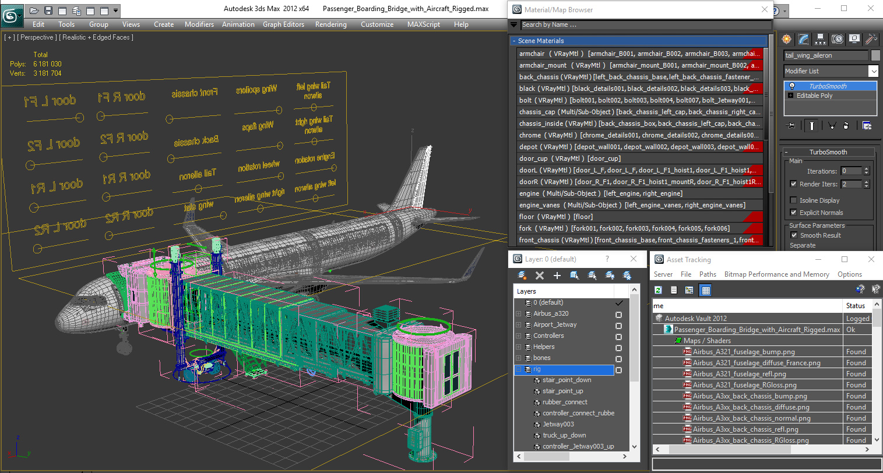Open the Modifier List dropdown

pyautogui.click(x=873, y=71)
